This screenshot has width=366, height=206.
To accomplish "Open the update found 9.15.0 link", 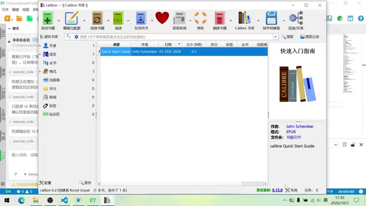I will [277, 190].
